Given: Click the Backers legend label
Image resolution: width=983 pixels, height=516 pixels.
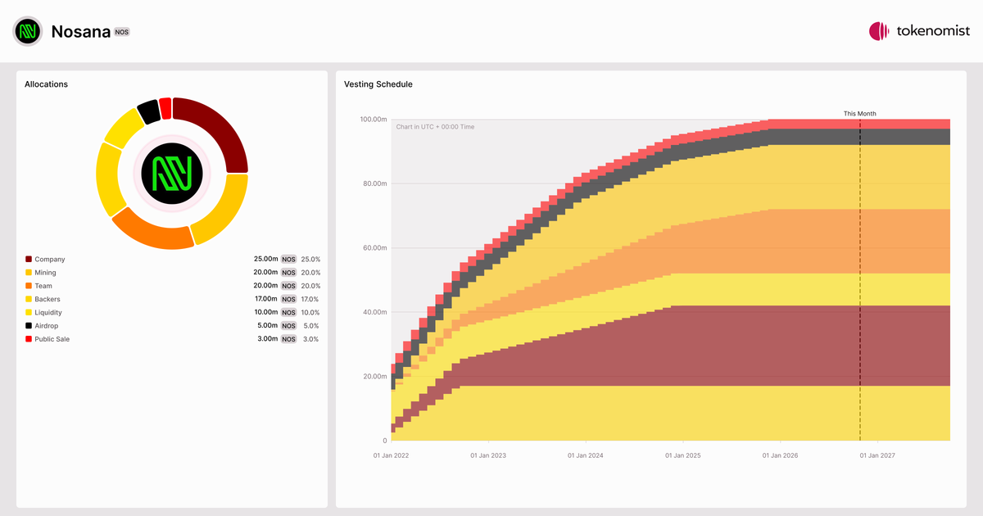Looking at the screenshot, I should tap(48, 299).
